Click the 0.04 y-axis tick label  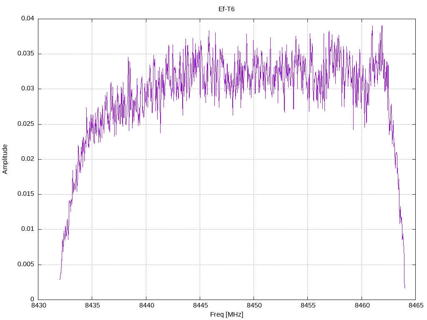[x=28, y=18]
